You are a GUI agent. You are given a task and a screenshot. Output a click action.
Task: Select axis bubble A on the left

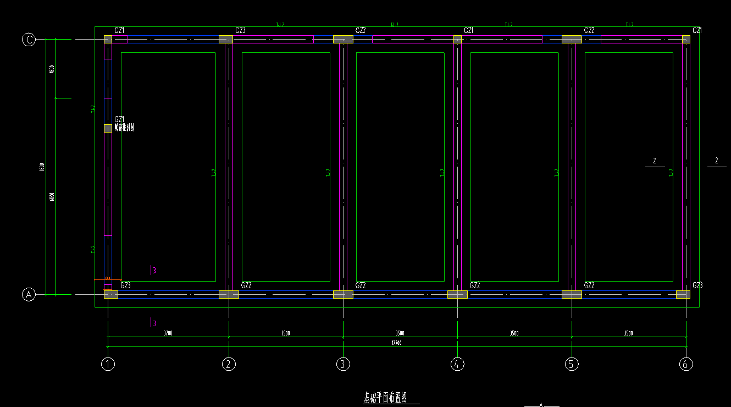coord(29,295)
